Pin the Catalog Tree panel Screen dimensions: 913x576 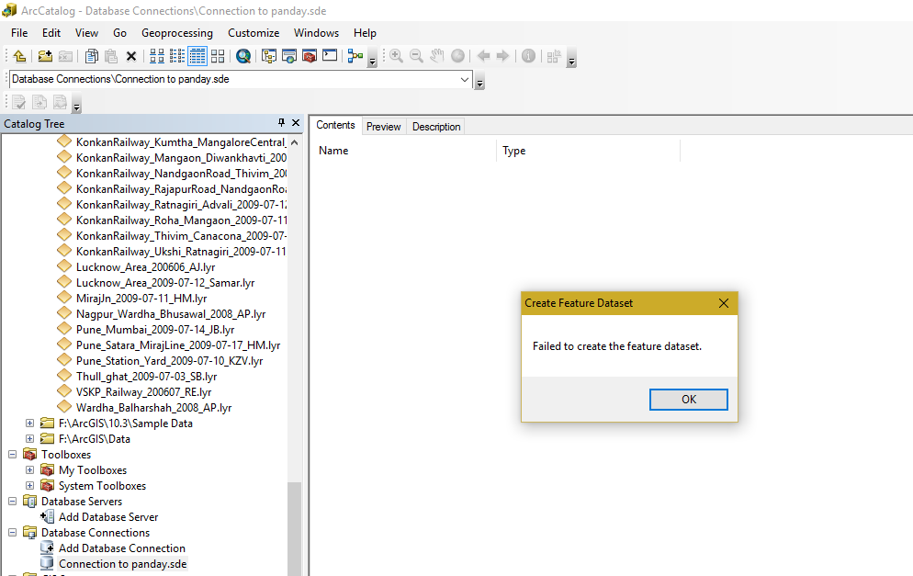point(281,123)
